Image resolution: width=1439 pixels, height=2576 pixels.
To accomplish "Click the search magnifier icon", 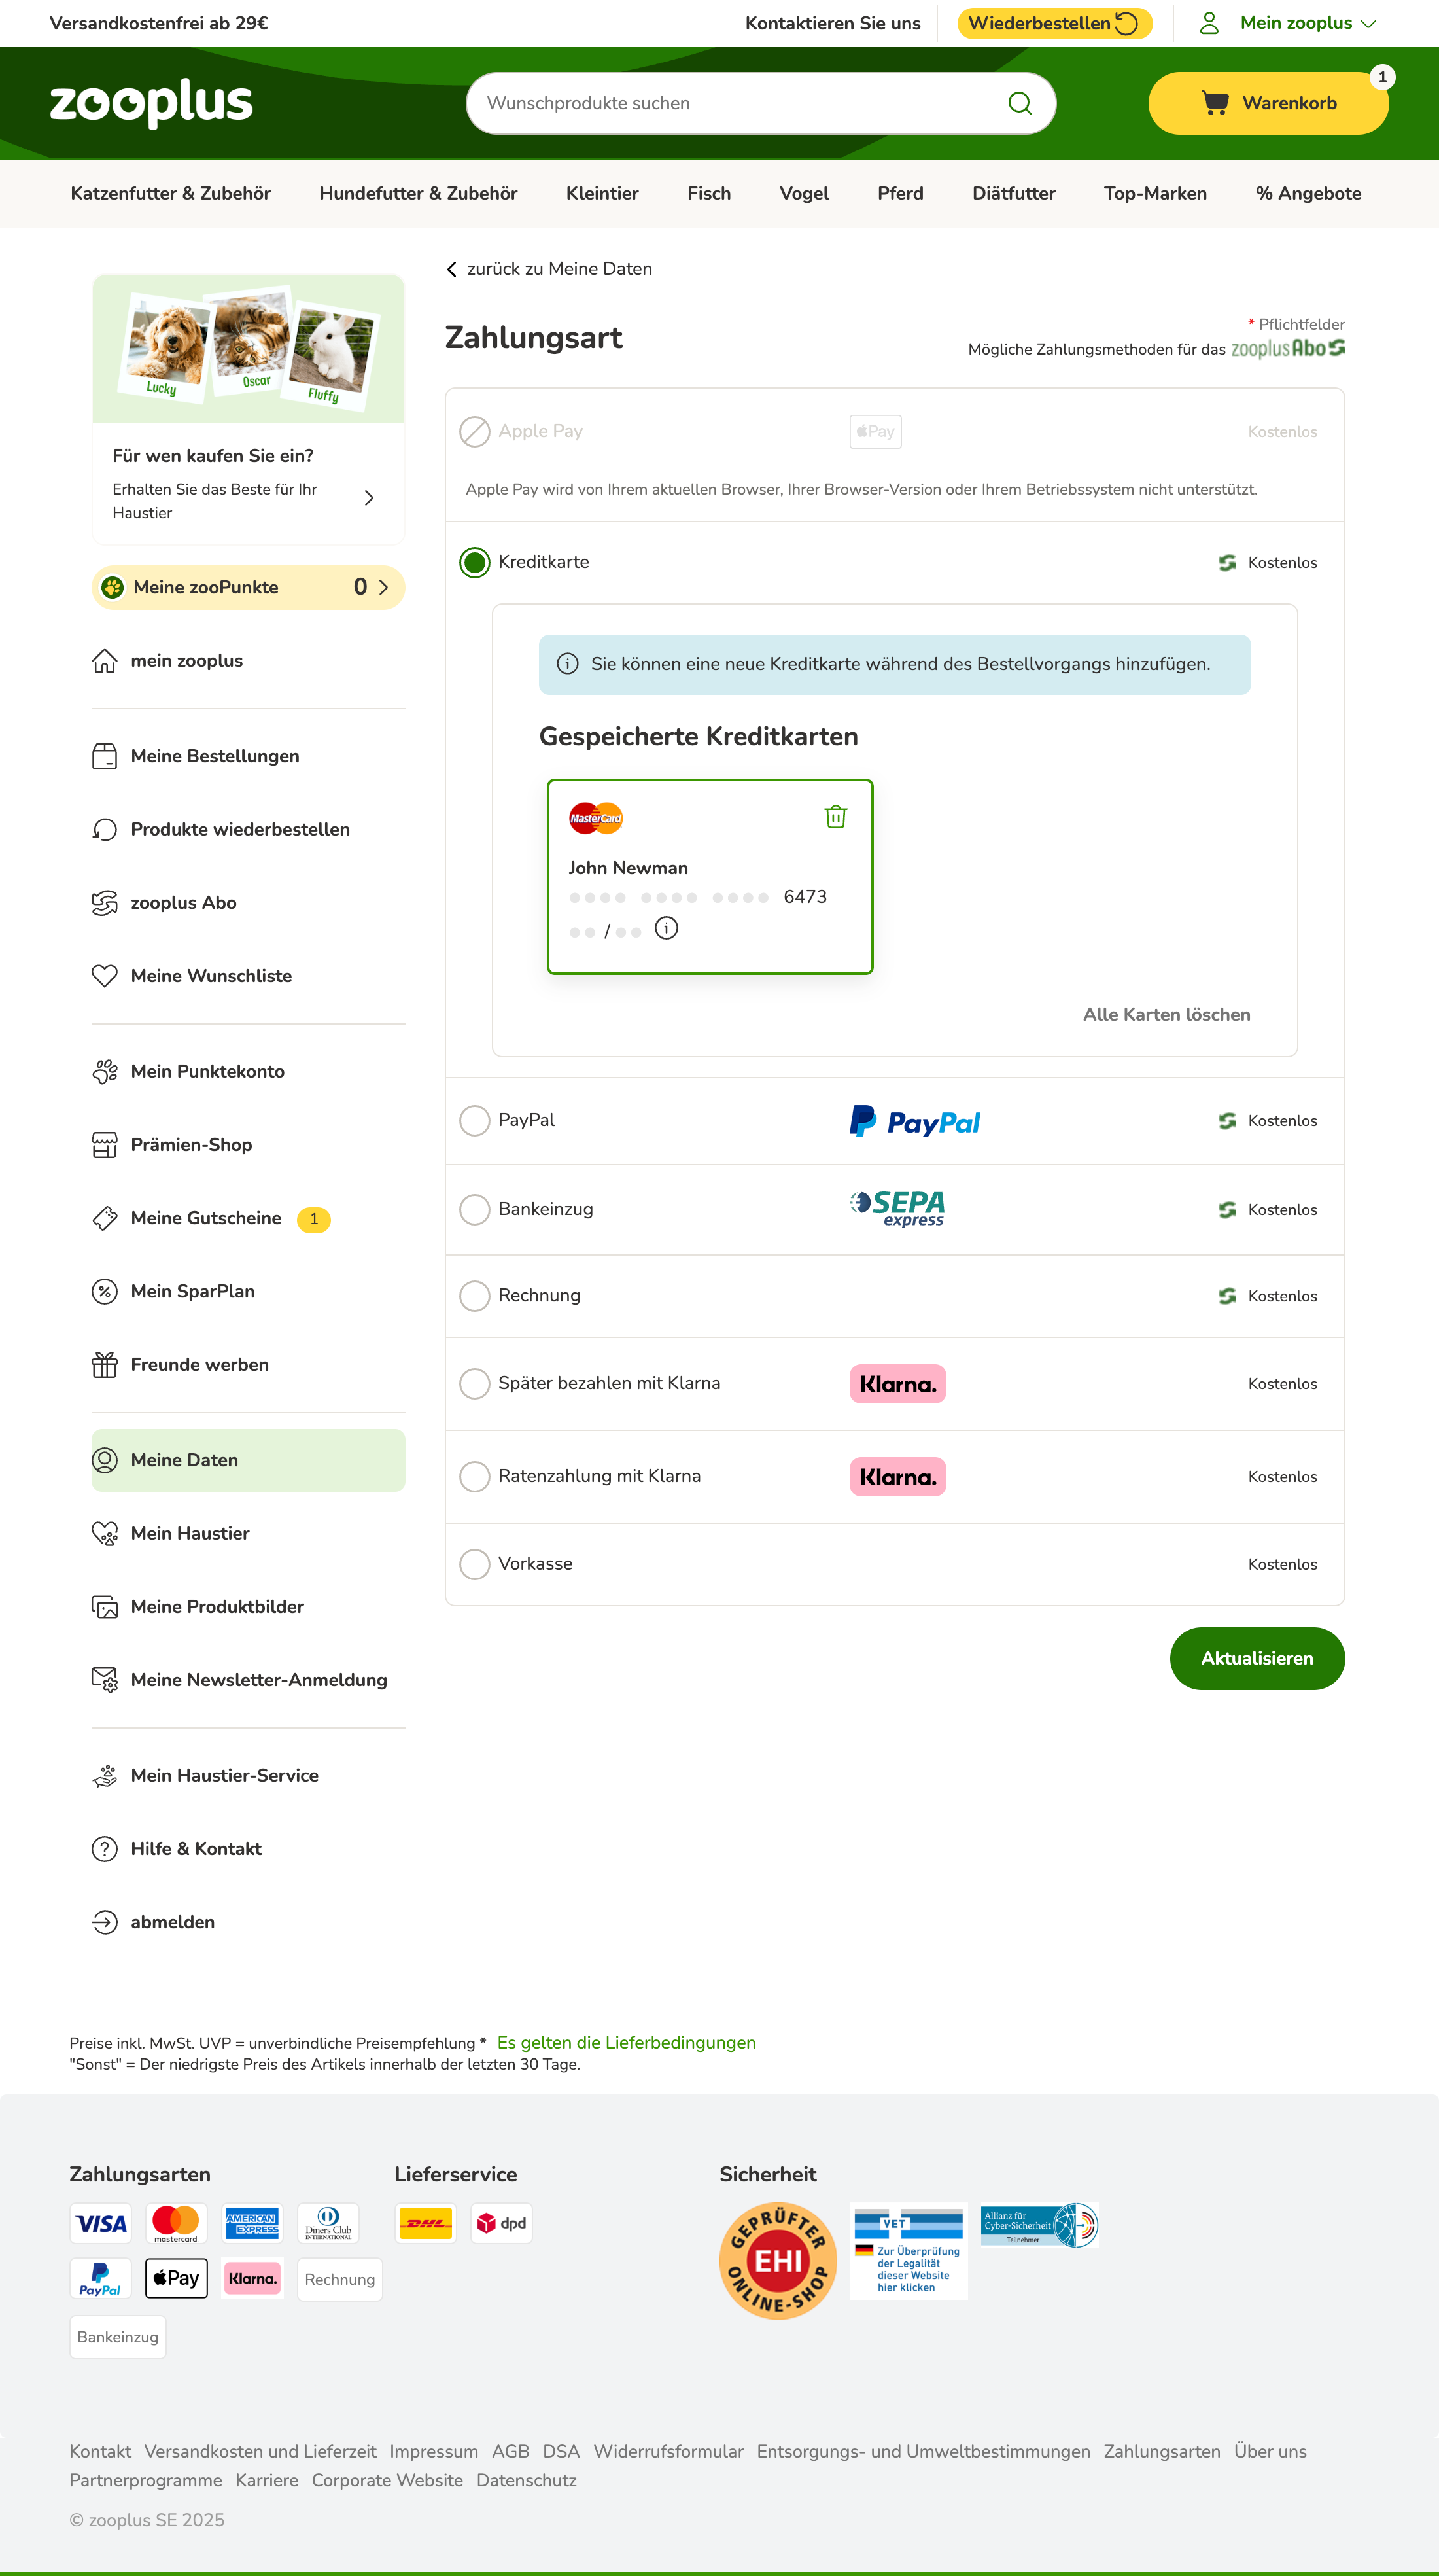I will point(1019,103).
